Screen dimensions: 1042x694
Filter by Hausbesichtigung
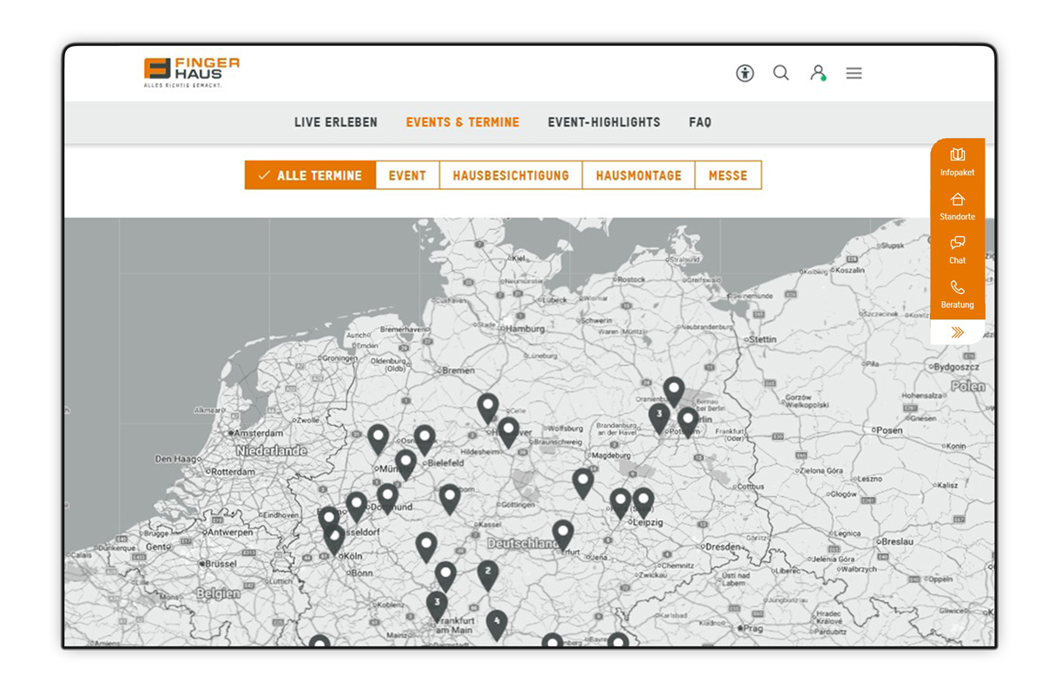coord(511,175)
